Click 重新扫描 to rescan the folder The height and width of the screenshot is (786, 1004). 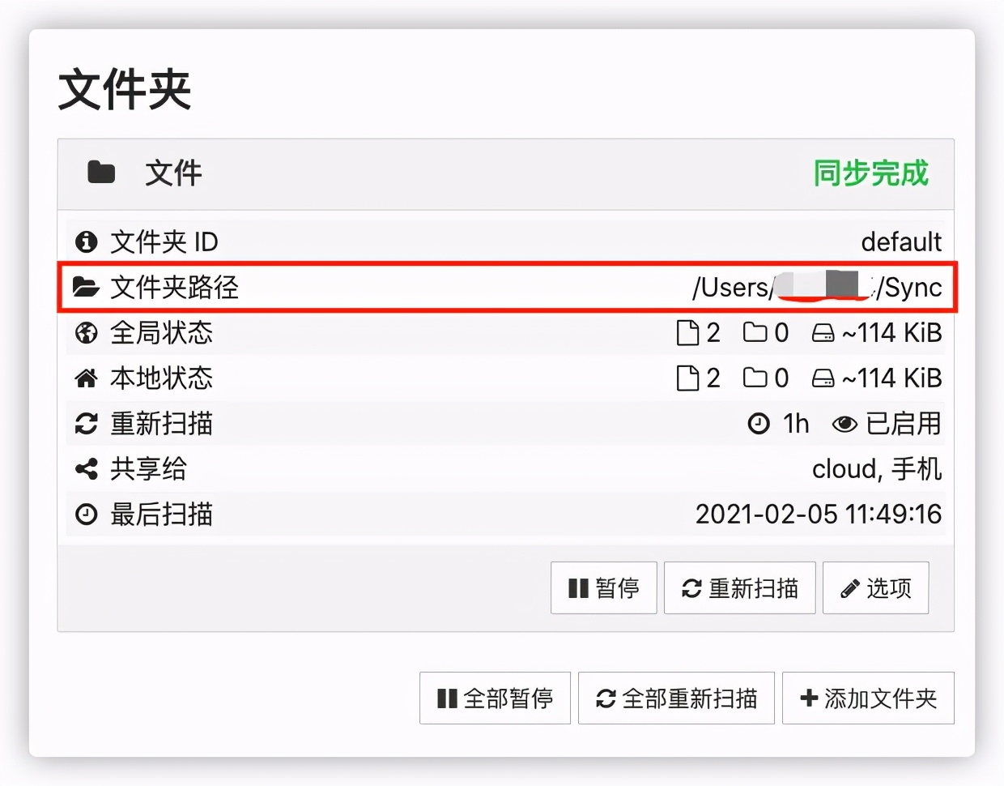pyautogui.click(x=739, y=587)
